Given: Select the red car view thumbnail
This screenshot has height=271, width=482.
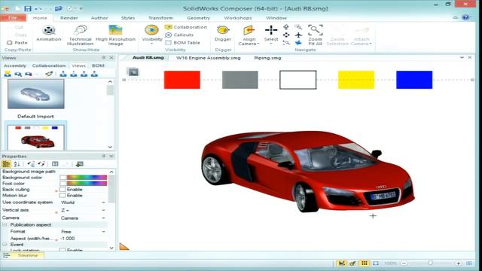Looking at the screenshot, I should tap(36, 137).
